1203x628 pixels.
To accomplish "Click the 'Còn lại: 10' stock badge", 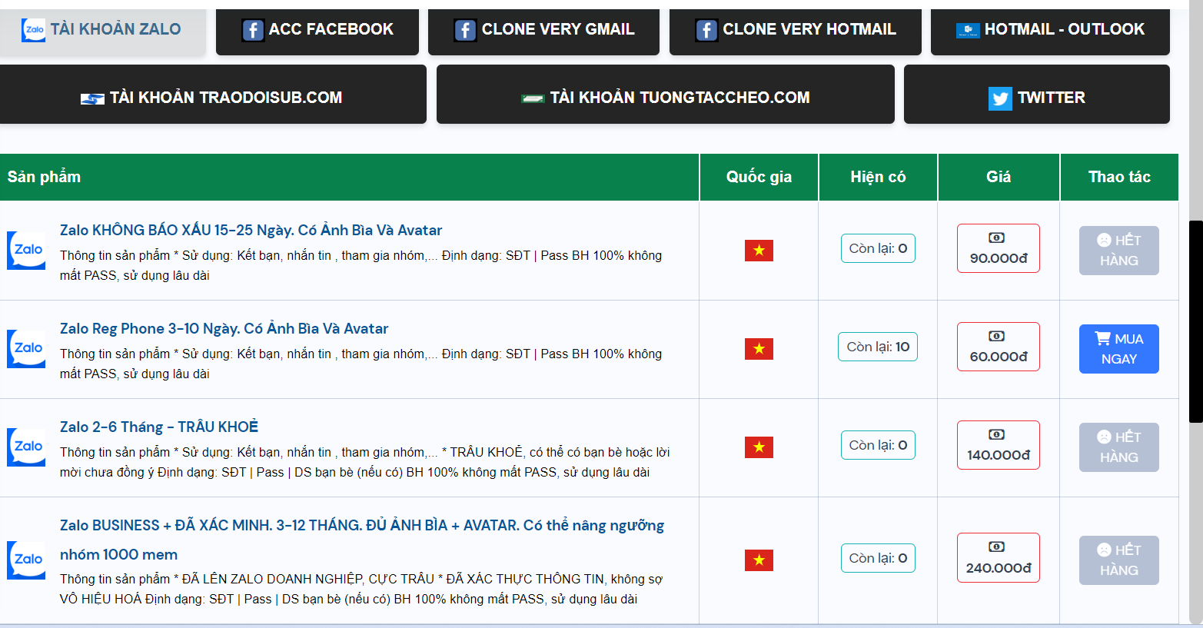I will point(878,347).
